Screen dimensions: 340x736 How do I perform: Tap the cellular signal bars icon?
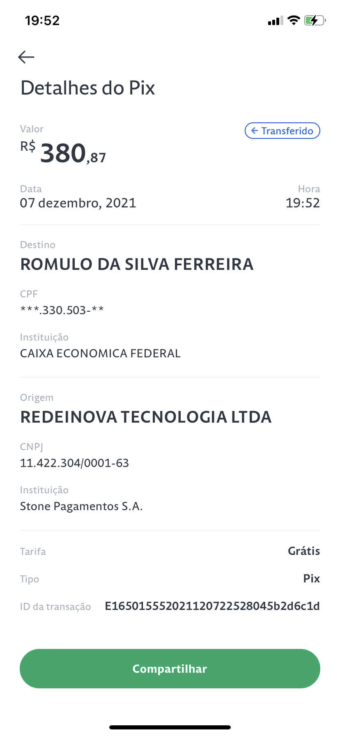pos(275,21)
